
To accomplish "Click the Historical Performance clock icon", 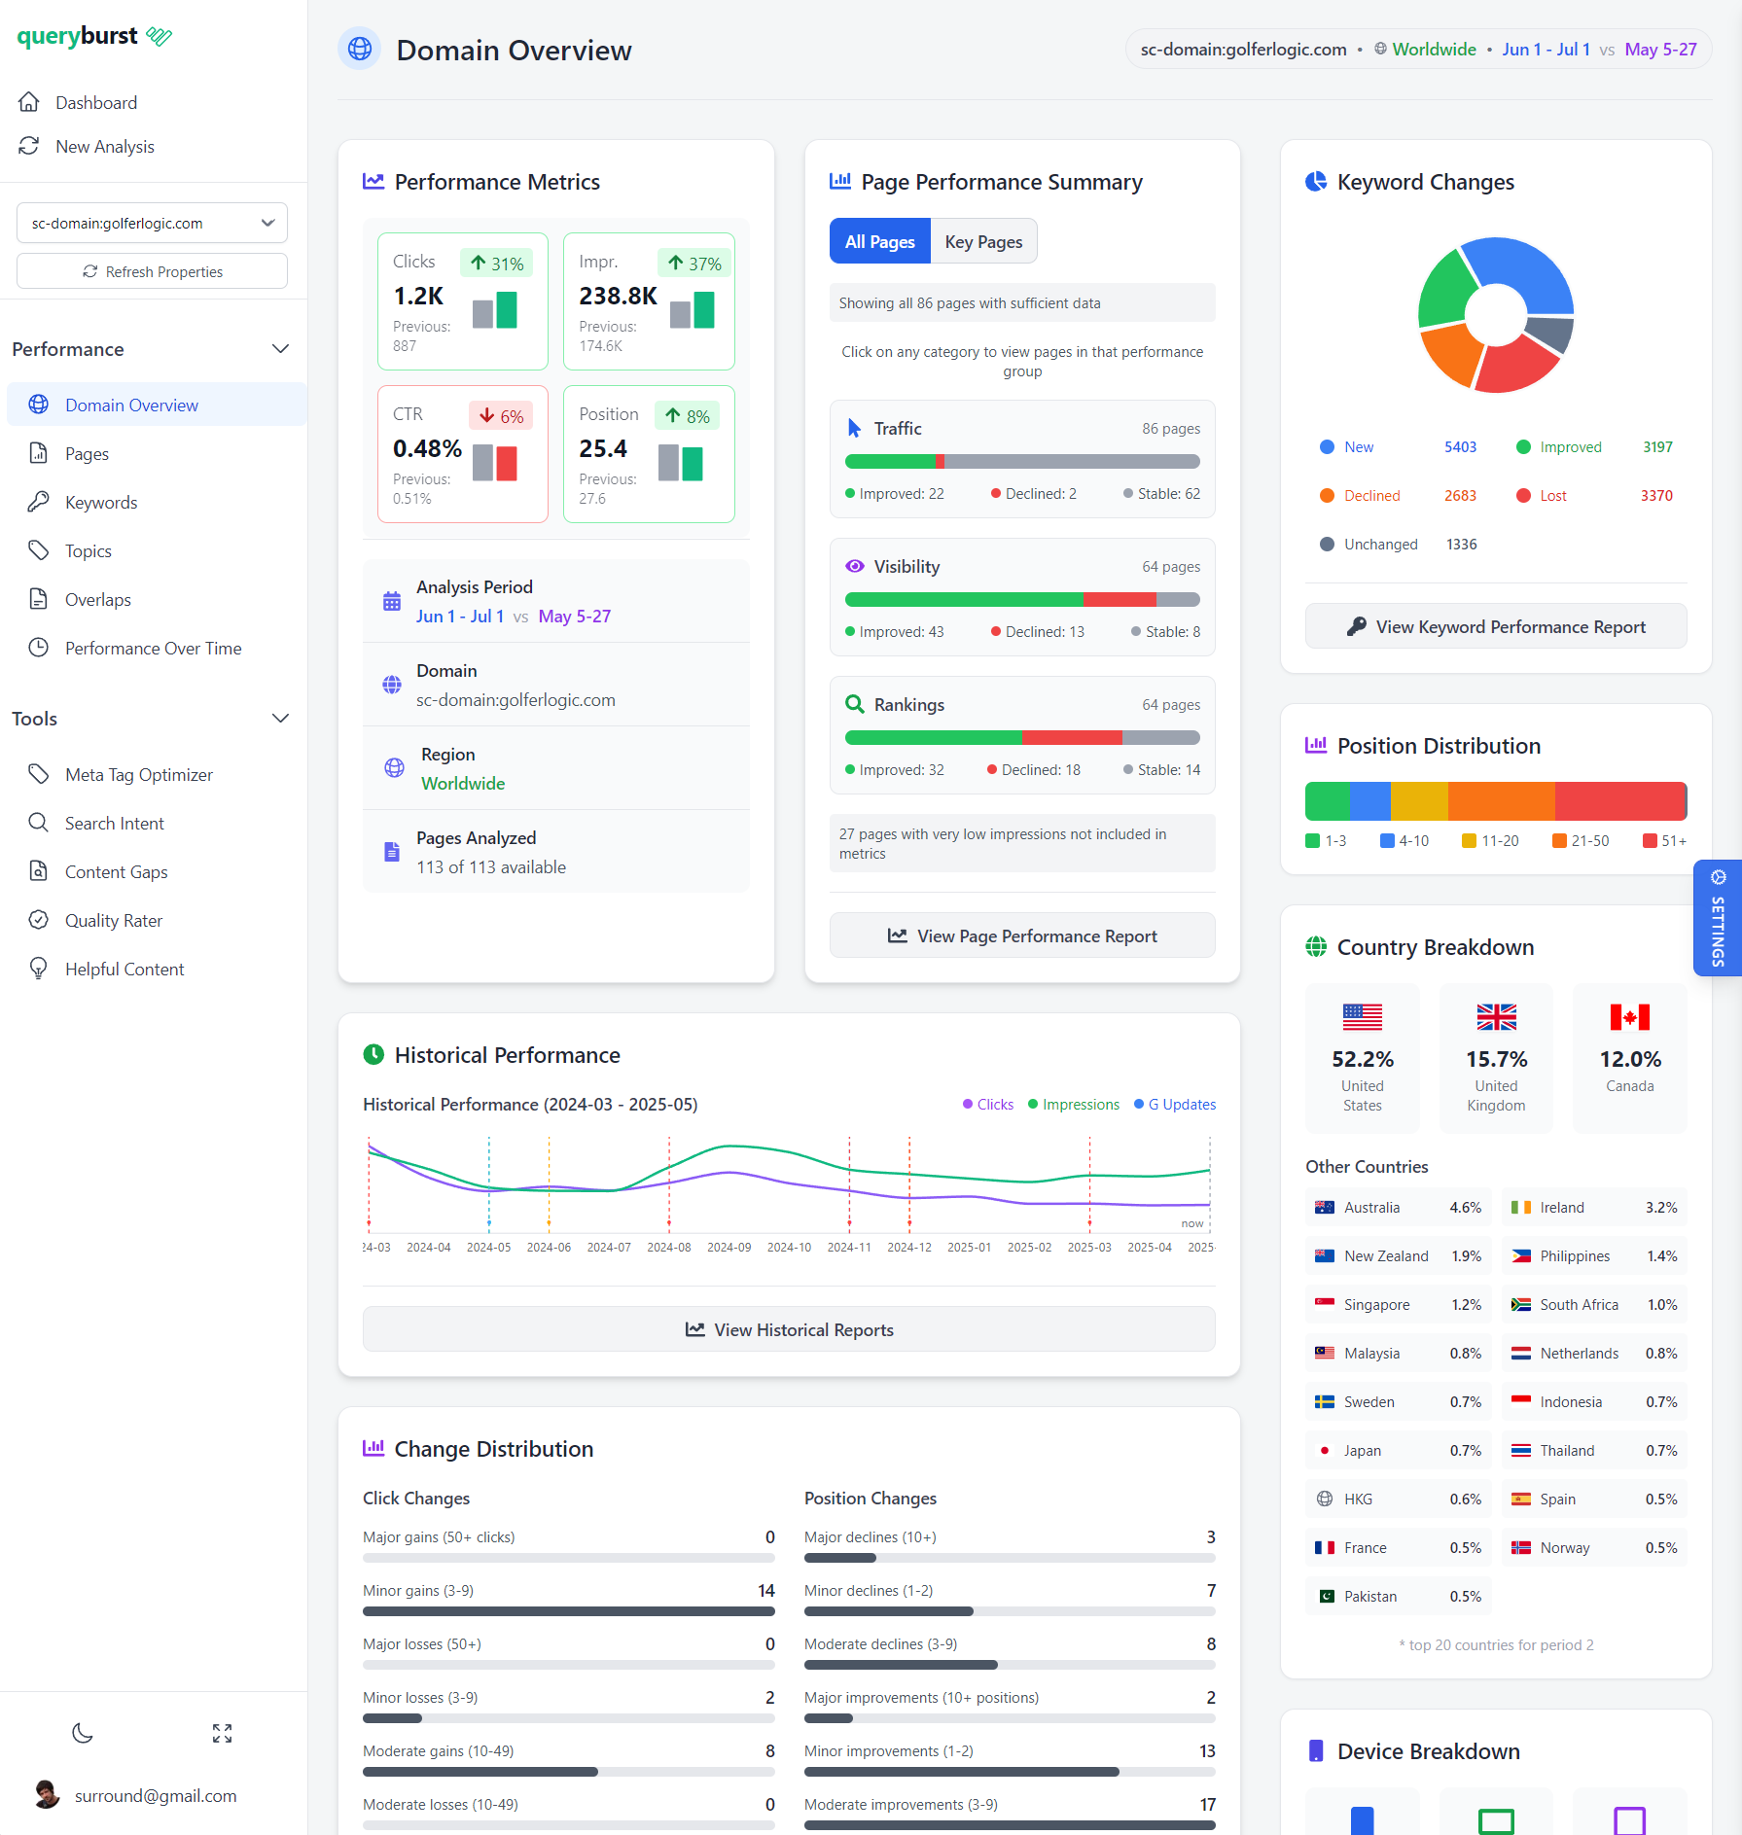I will point(373,1054).
